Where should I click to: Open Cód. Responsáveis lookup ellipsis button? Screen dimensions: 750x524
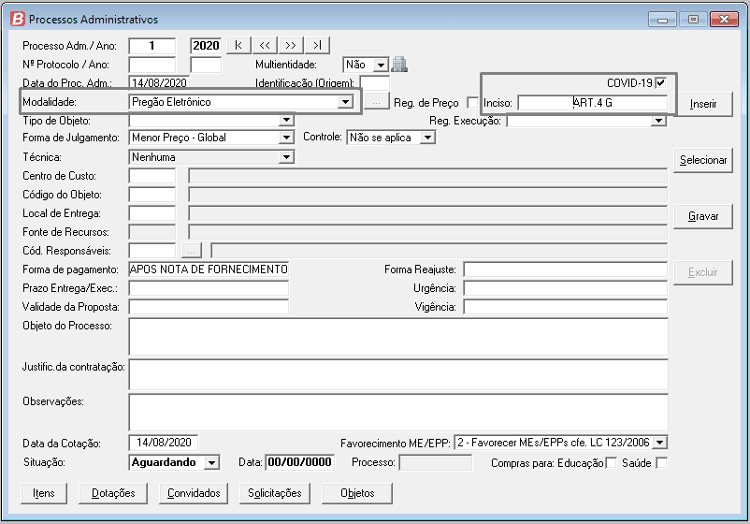[191, 250]
